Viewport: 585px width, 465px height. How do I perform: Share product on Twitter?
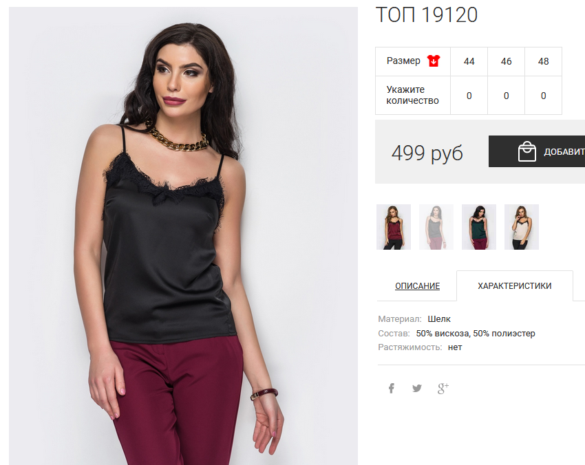(417, 388)
